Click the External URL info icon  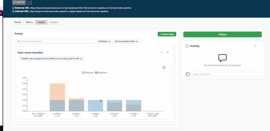tap(13, 8)
